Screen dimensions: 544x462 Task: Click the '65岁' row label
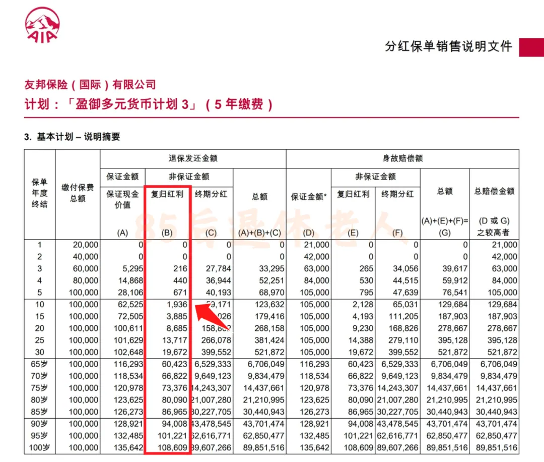pyautogui.click(x=39, y=364)
